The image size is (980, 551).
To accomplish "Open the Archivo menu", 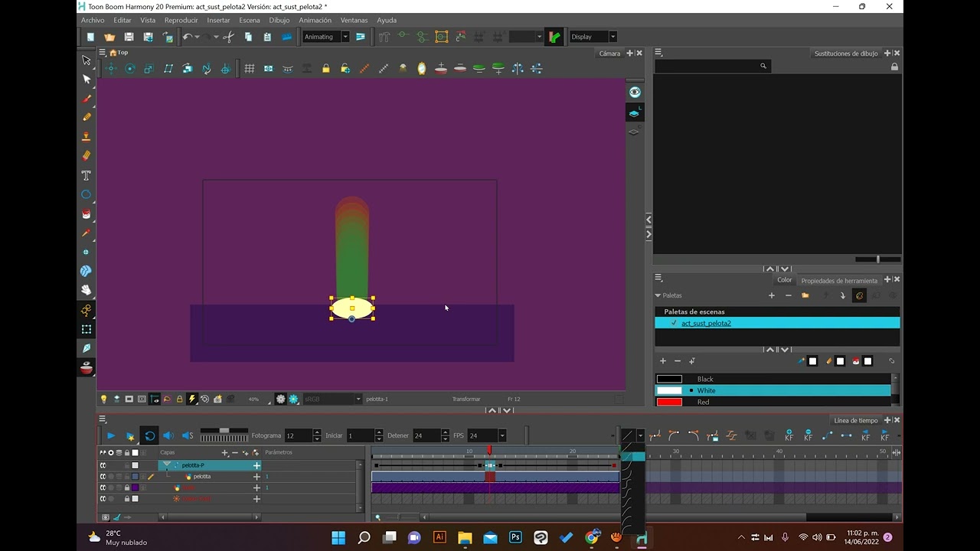I will point(93,20).
